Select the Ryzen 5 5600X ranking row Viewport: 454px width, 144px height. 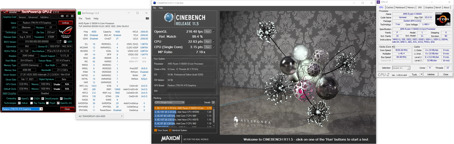pos(183,108)
